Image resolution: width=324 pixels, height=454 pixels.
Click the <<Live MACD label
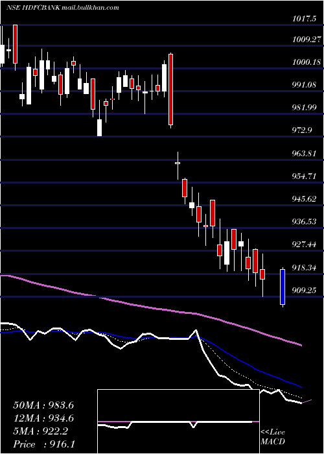(x=273, y=437)
